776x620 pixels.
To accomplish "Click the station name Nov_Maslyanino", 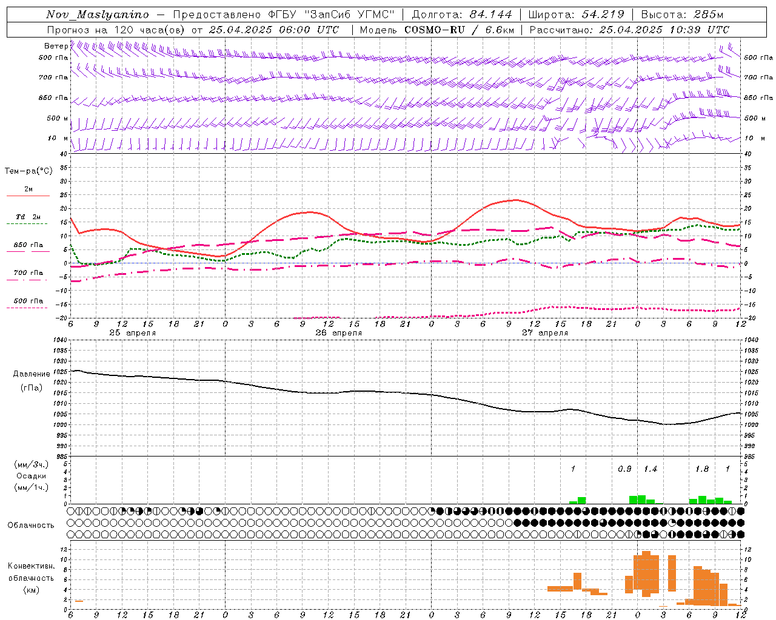I will [x=97, y=15].
